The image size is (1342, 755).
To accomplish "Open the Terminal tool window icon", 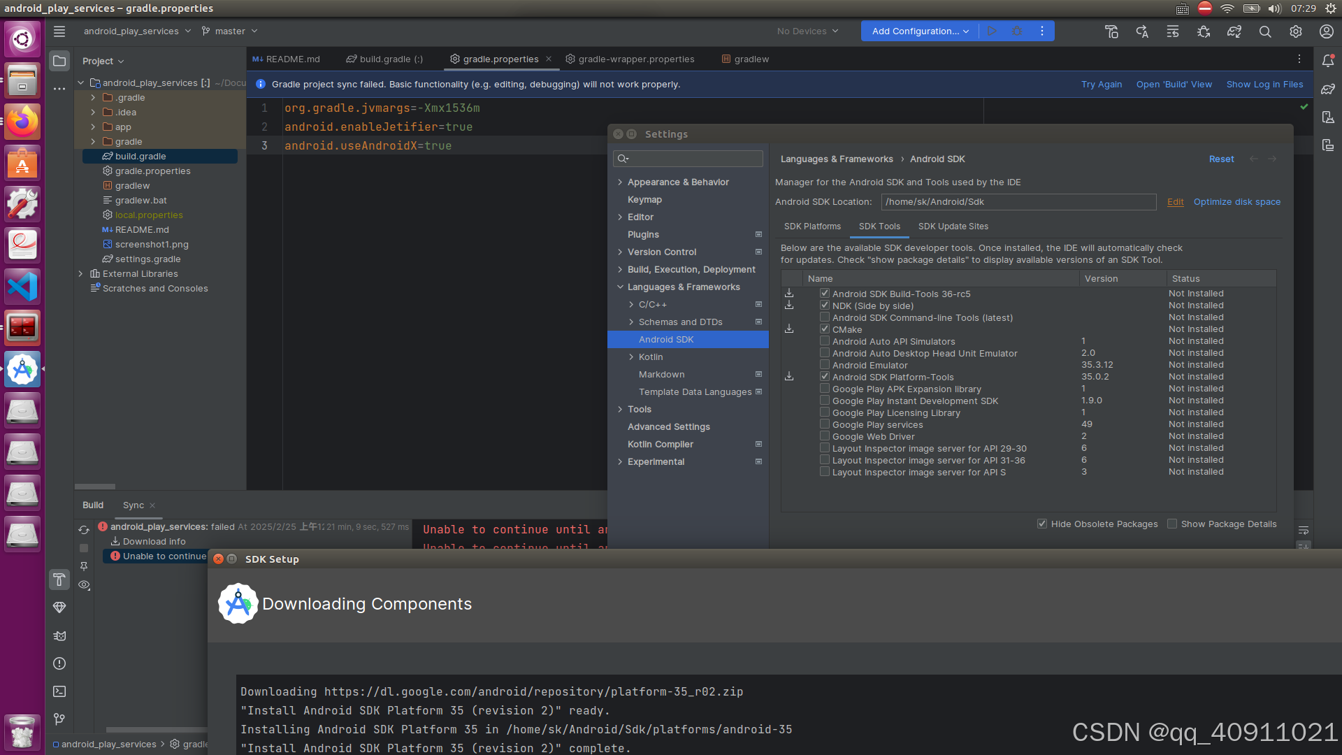I will click(x=59, y=691).
